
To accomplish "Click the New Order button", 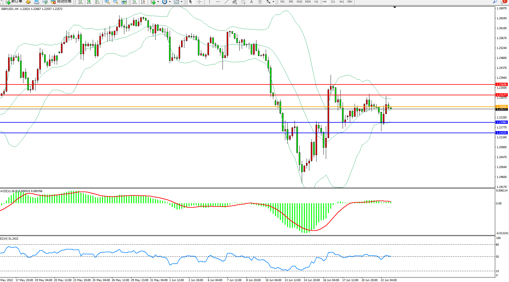I will pyautogui.click(x=14, y=2).
